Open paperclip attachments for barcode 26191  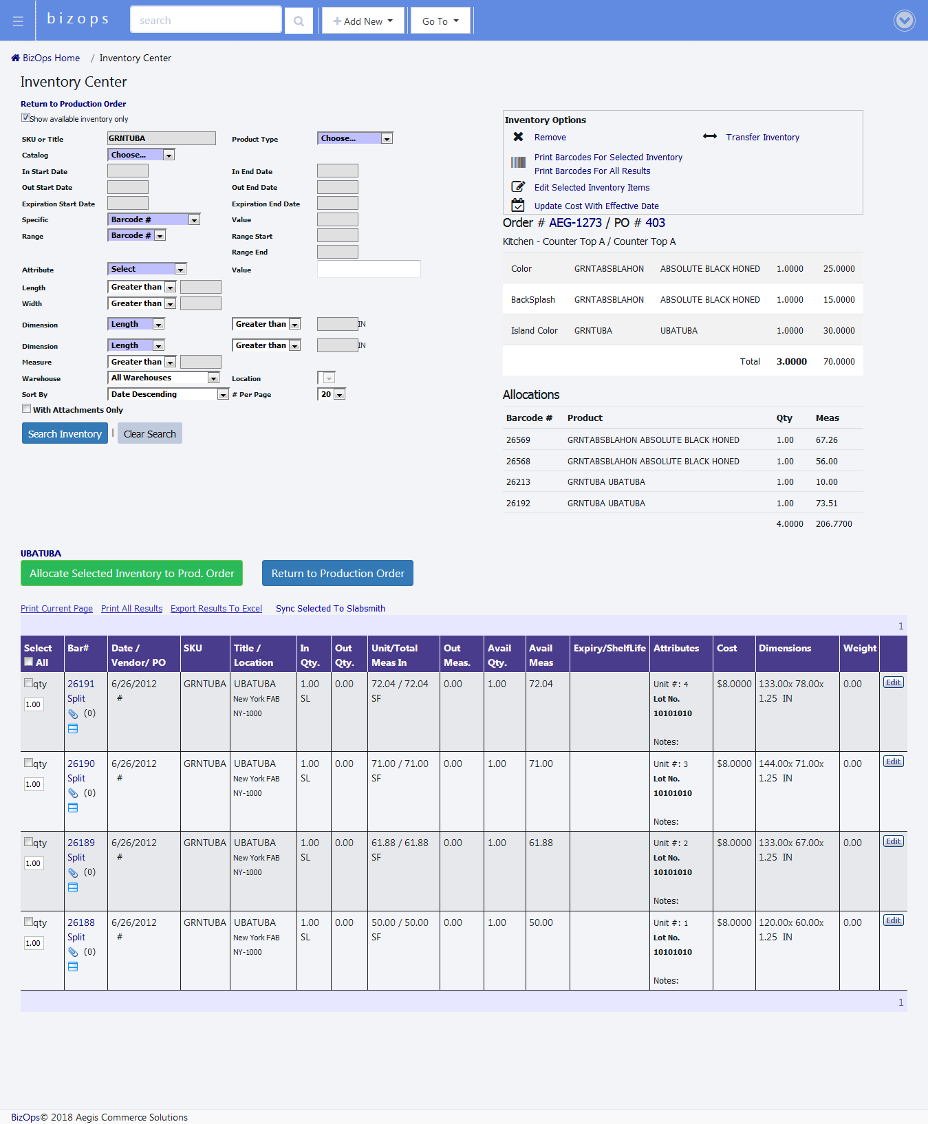coord(73,714)
